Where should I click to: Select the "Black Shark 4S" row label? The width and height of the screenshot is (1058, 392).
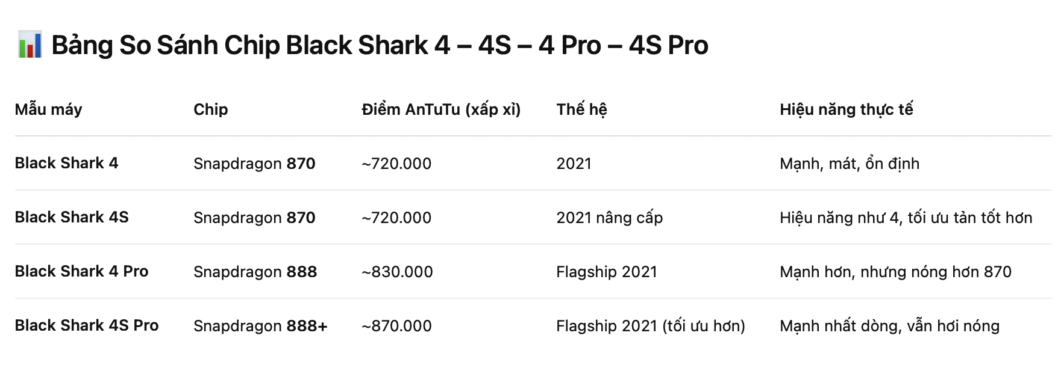point(72,217)
